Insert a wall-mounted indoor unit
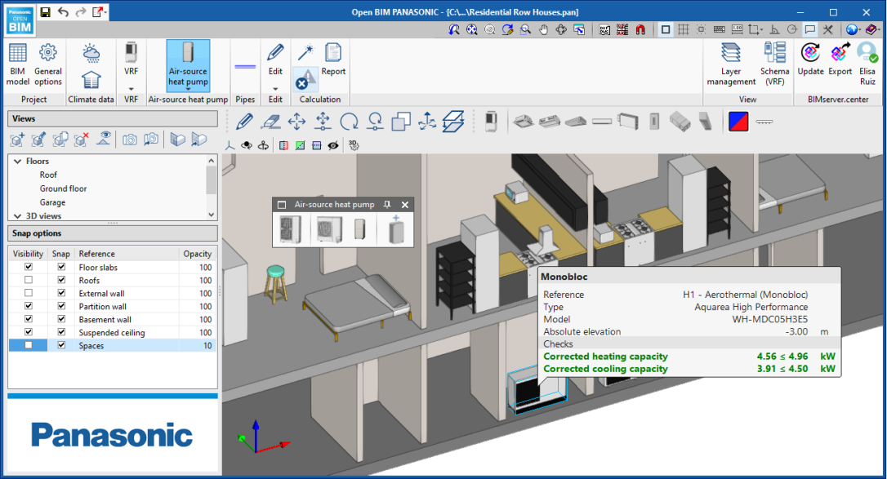Image resolution: width=887 pixels, height=479 pixels. coord(602,122)
